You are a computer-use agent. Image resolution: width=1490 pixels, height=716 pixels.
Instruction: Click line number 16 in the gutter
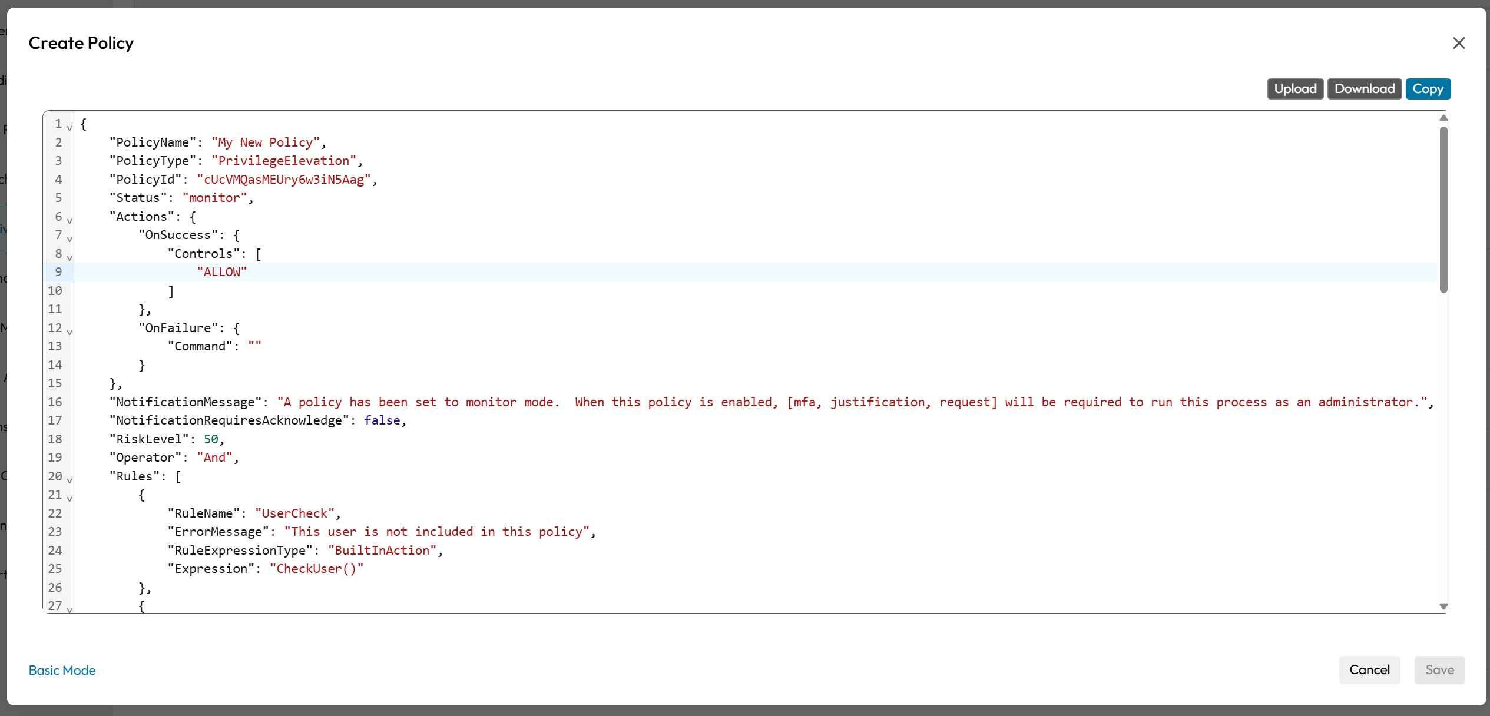(x=55, y=402)
